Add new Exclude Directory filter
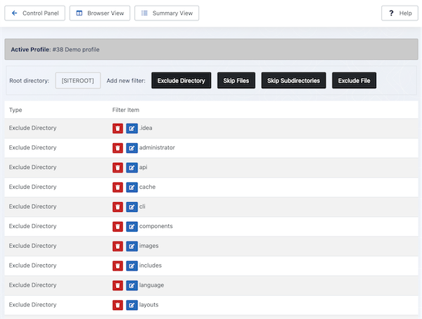Screen dimensions: 422x319 pos(181,80)
